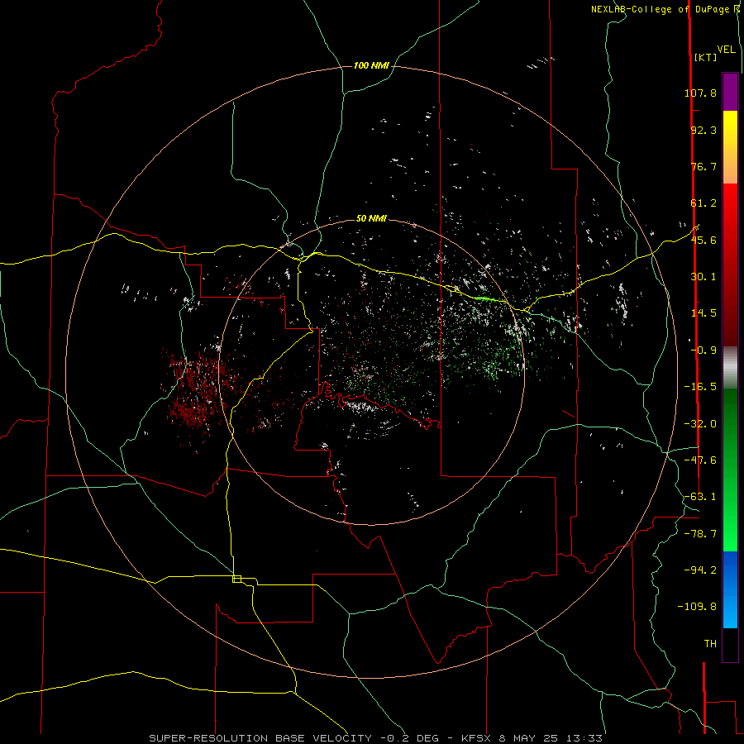
Task: Click the purple segment of the velocity color bar
Action: (x=730, y=92)
